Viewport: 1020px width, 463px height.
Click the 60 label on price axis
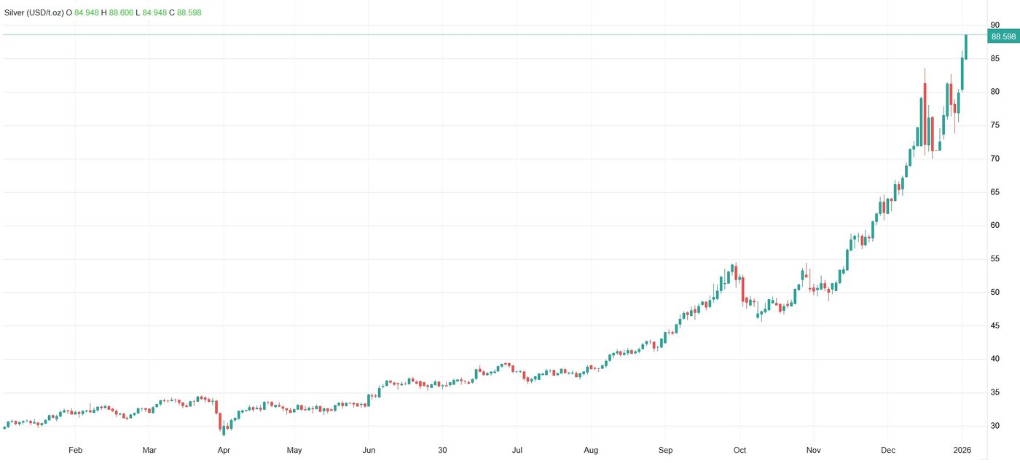click(994, 226)
